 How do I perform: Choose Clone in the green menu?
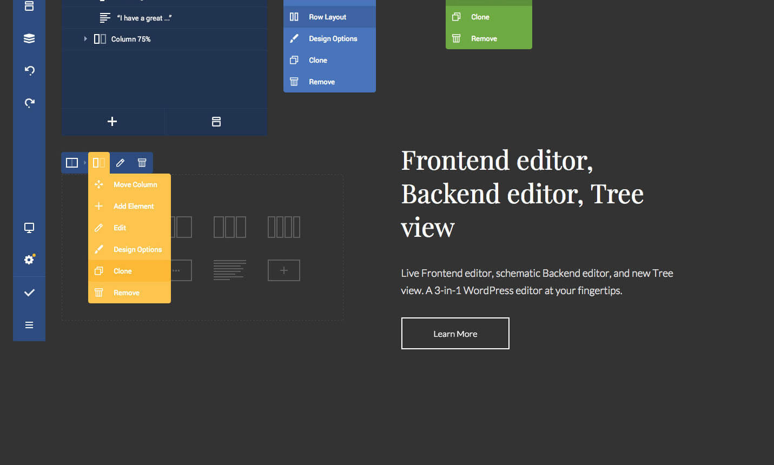(489, 17)
